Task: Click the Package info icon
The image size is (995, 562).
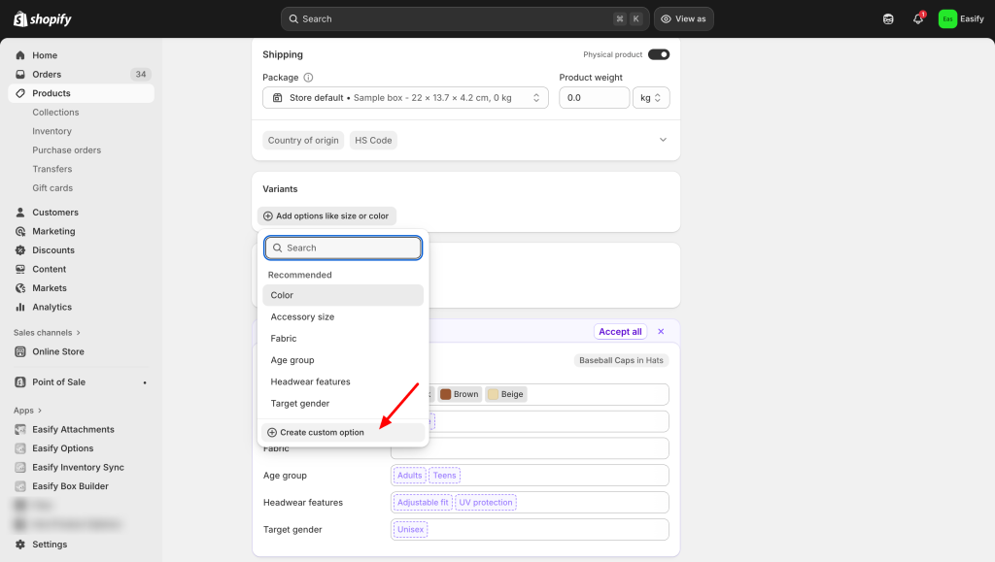Action: coord(309,78)
